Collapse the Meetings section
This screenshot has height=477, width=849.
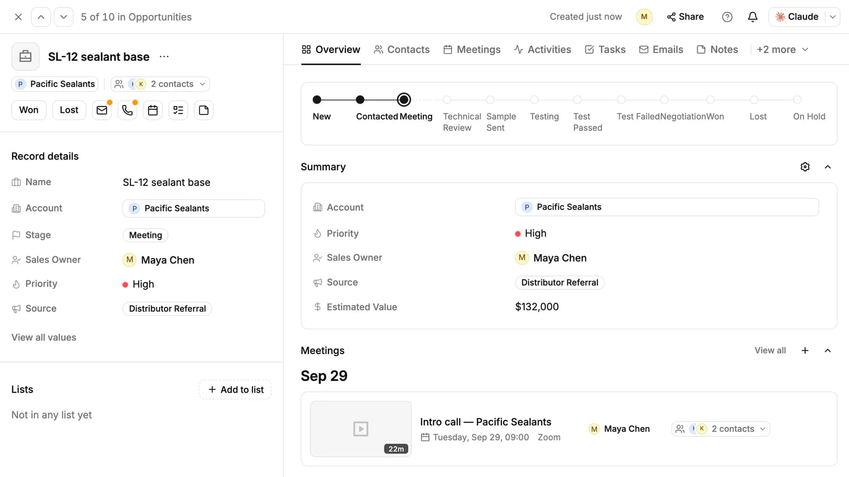(x=828, y=350)
